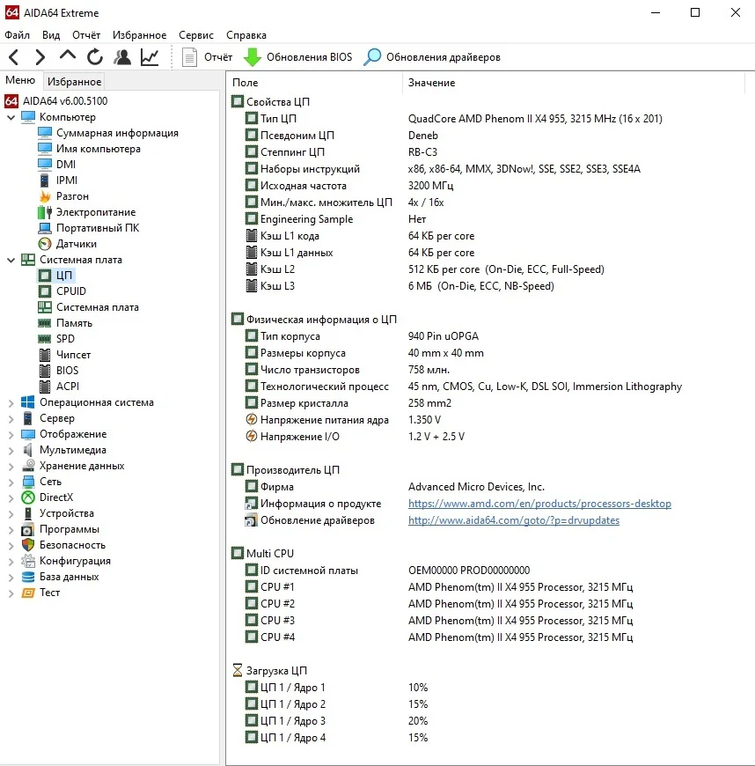Go back with the left arrow toolbar icon
The width and height of the screenshot is (755, 766).
coord(14,57)
